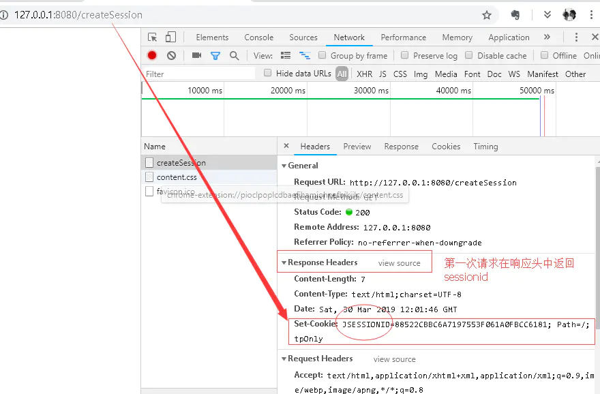Go to the Performance tab
This screenshot has width=600, height=394.
pyautogui.click(x=404, y=37)
